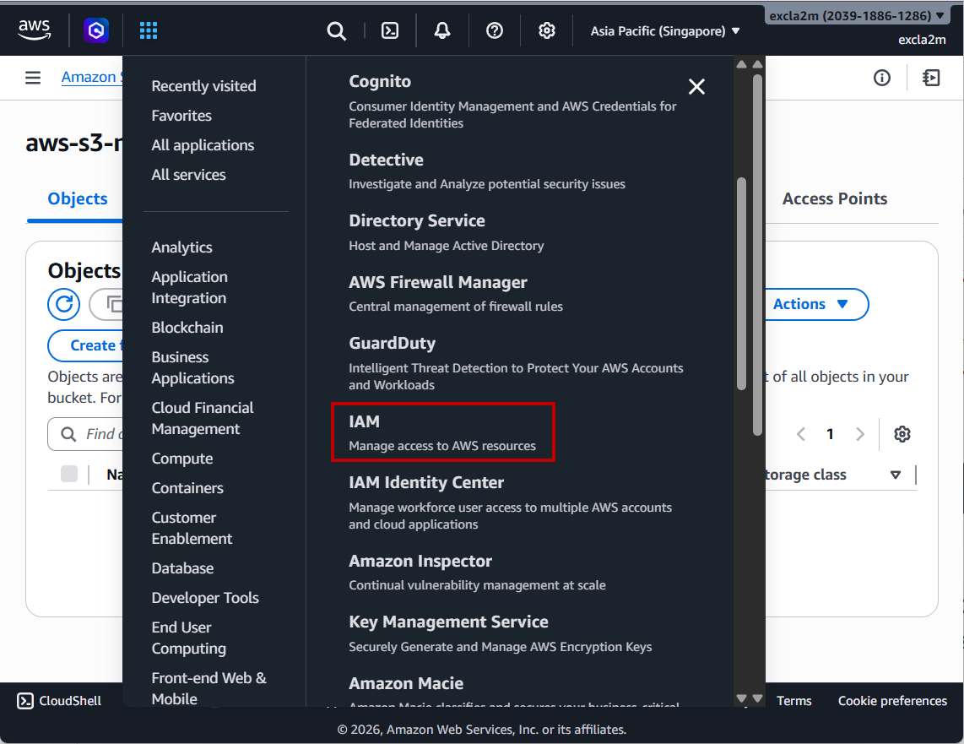Switch to the Access Points tab
This screenshot has height=744, width=964.
click(834, 198)
